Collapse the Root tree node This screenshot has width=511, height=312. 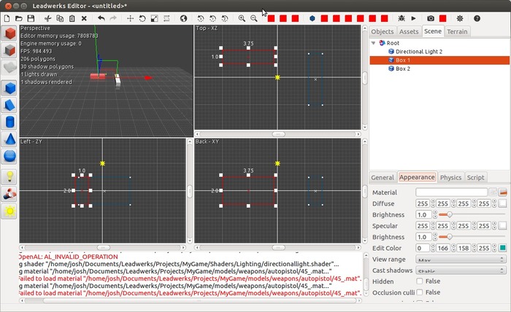374,43
